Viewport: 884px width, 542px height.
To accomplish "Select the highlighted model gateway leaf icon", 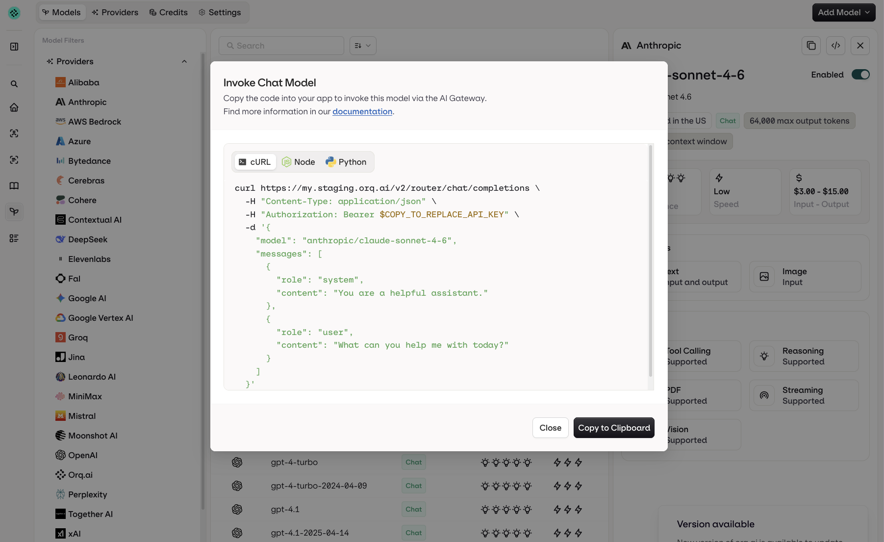I will tap(14, 211).
